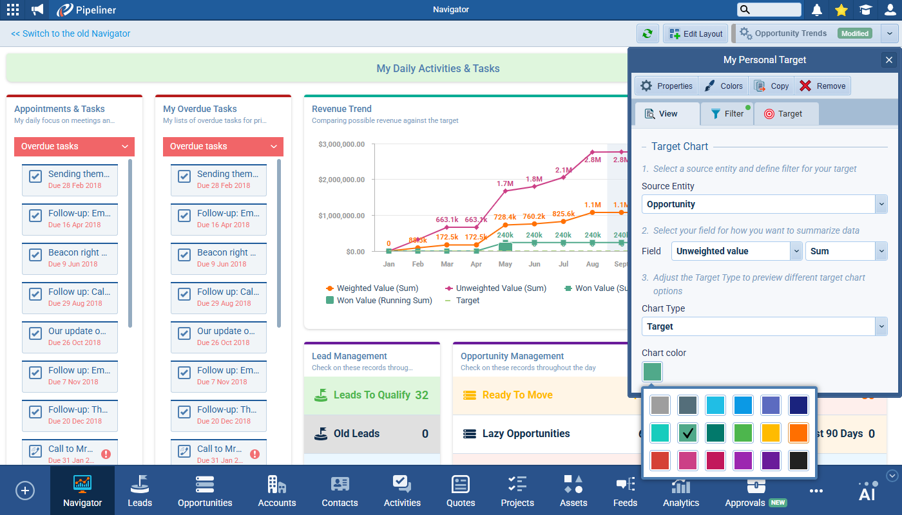Open the favorites star icon
902x515 pixels.
click(x=841, y=10)
